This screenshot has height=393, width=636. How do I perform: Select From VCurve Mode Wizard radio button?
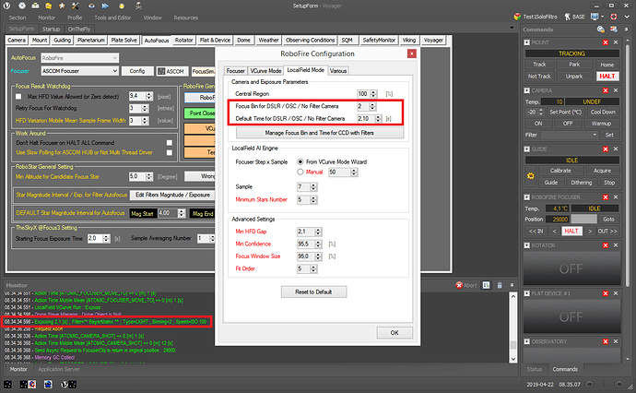(x=300, y=161)
